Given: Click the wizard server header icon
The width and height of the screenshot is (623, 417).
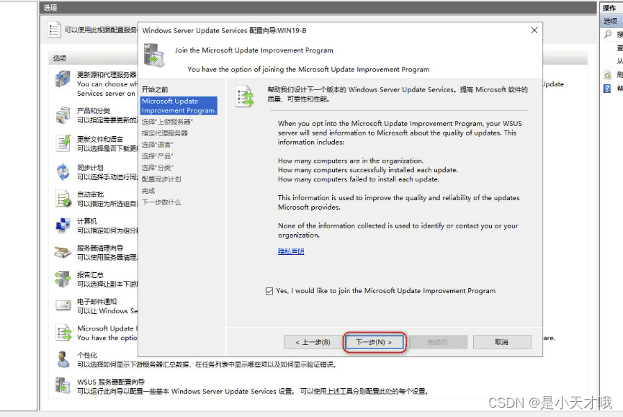Looking at the screenshot, I should point(153,55).
